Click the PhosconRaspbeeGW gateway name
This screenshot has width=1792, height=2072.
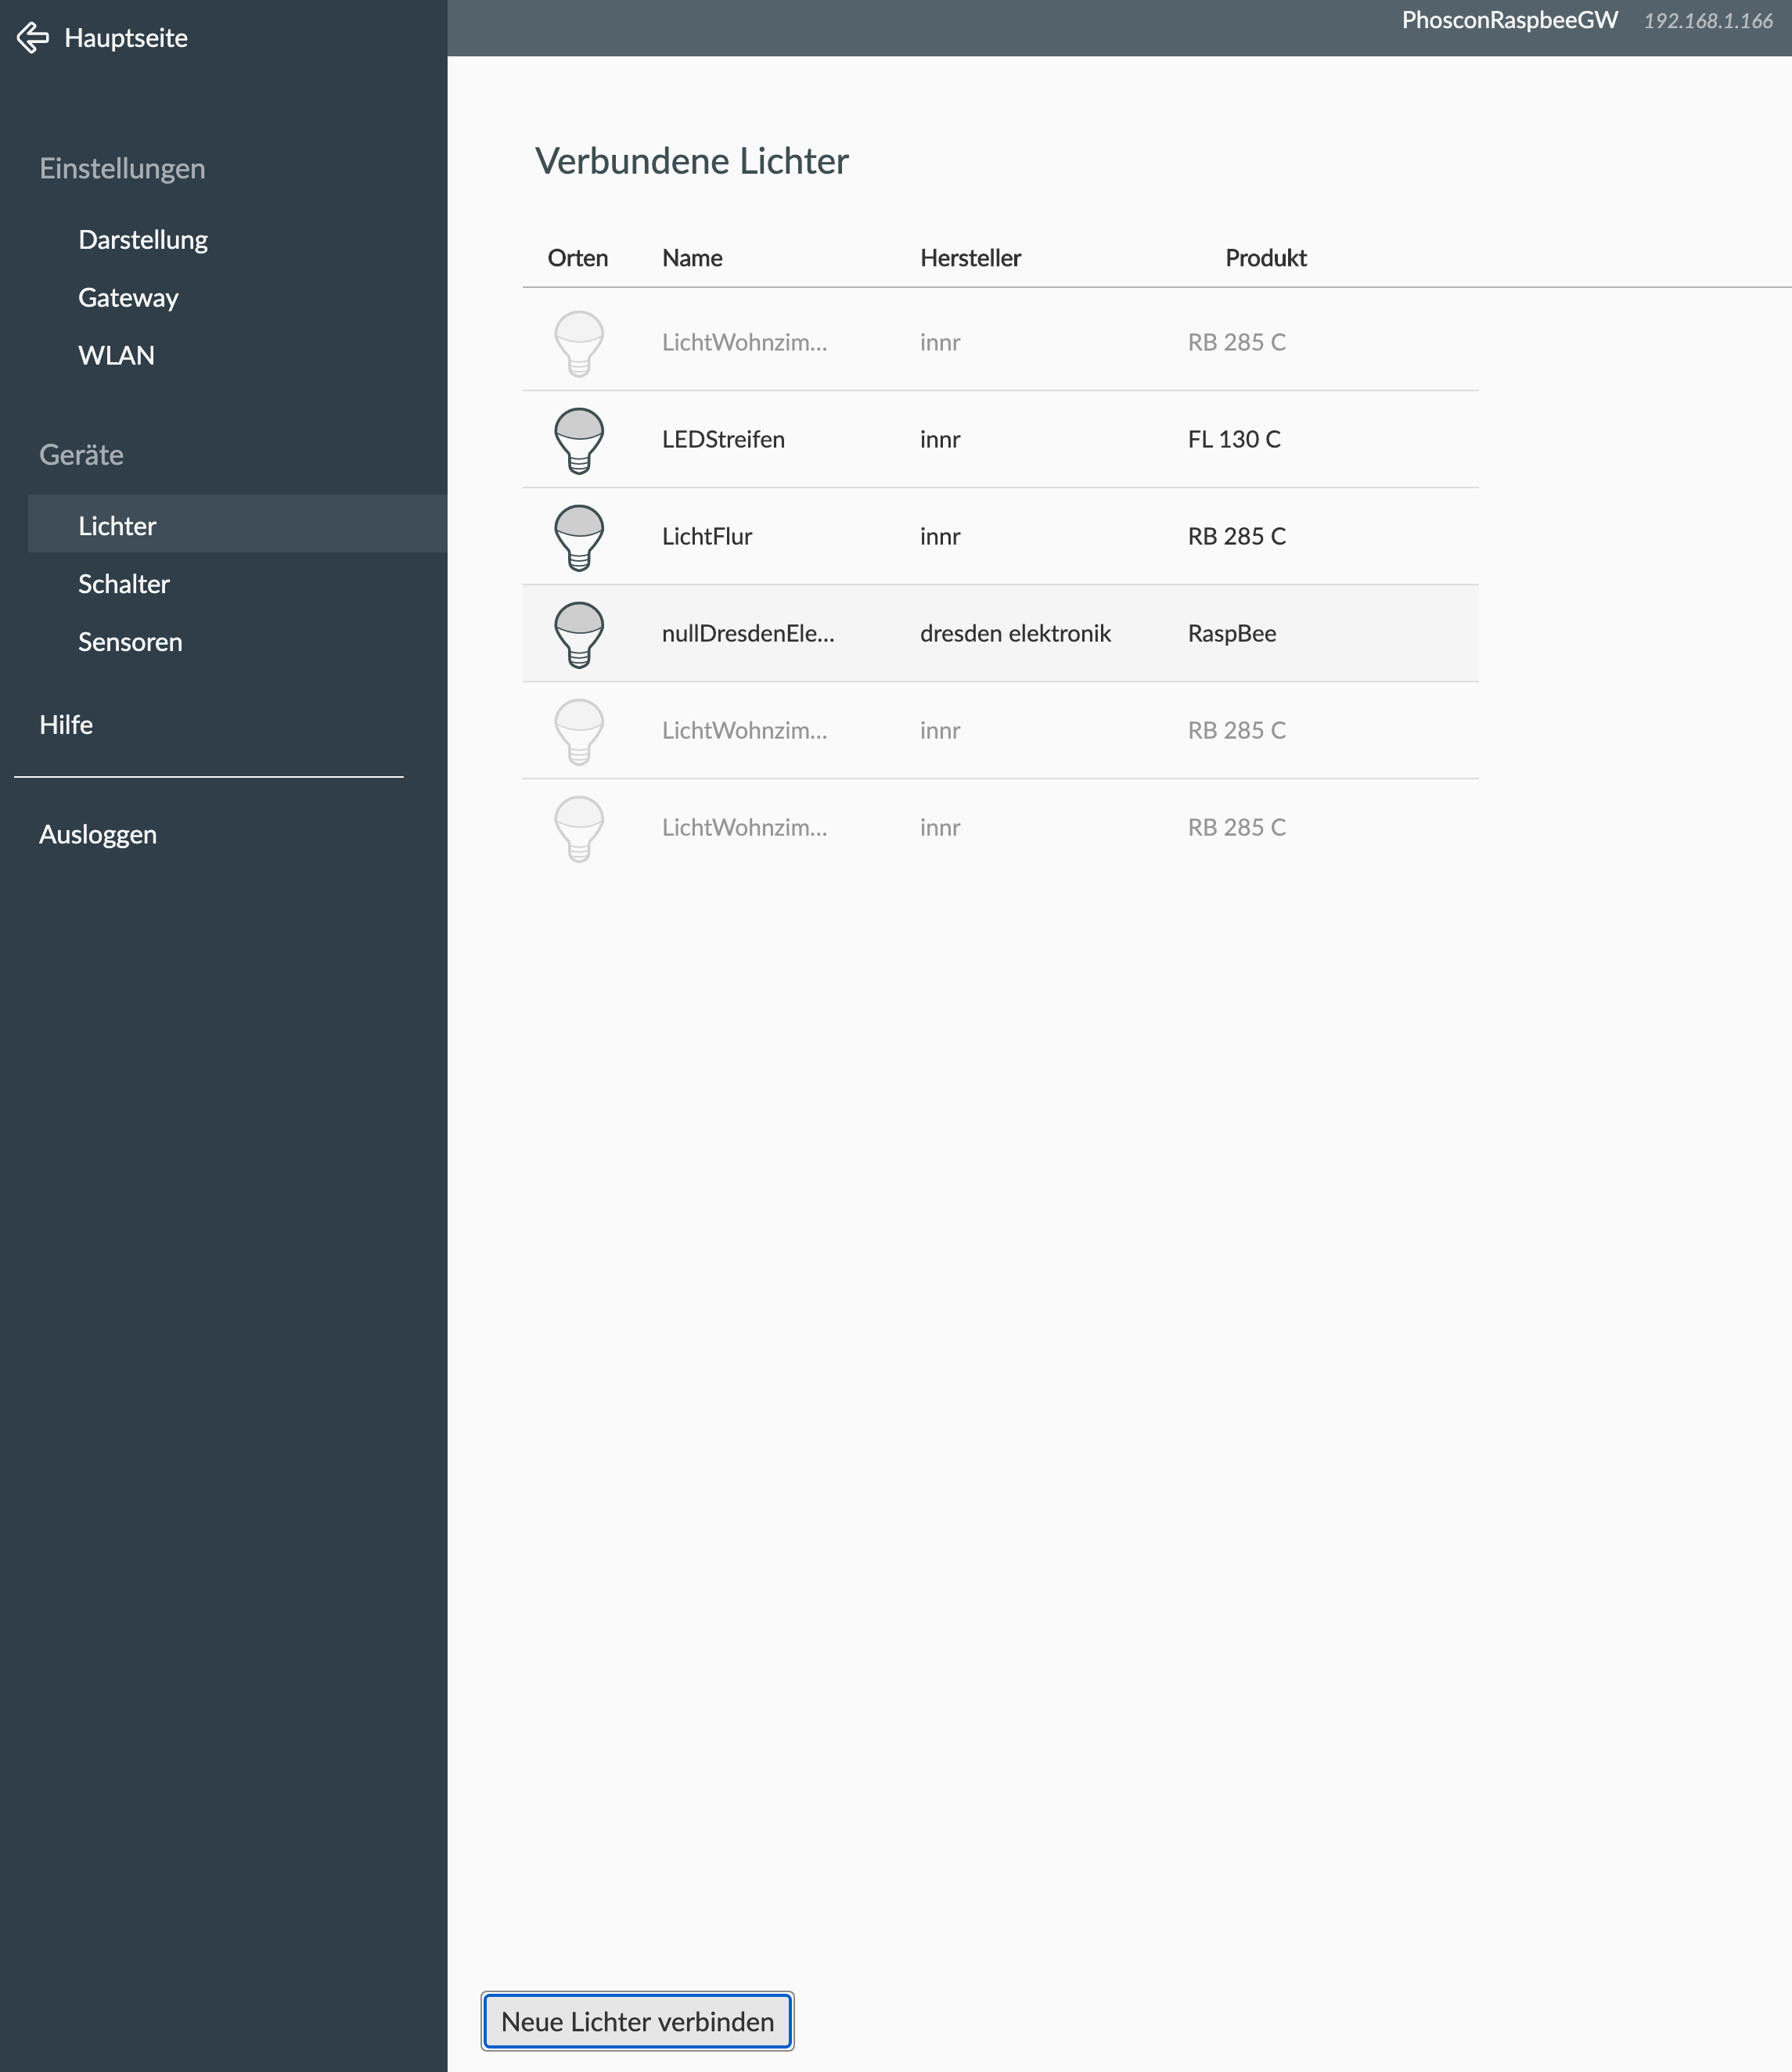(x=1509, y=21)
